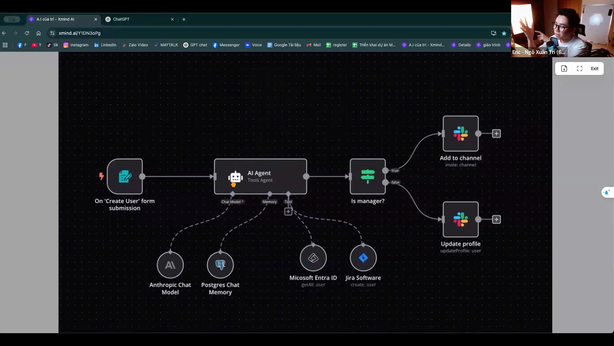The image size is (614, 346).
Task: Open the Anthropic Chat Model node
Action: pos(170,265)
